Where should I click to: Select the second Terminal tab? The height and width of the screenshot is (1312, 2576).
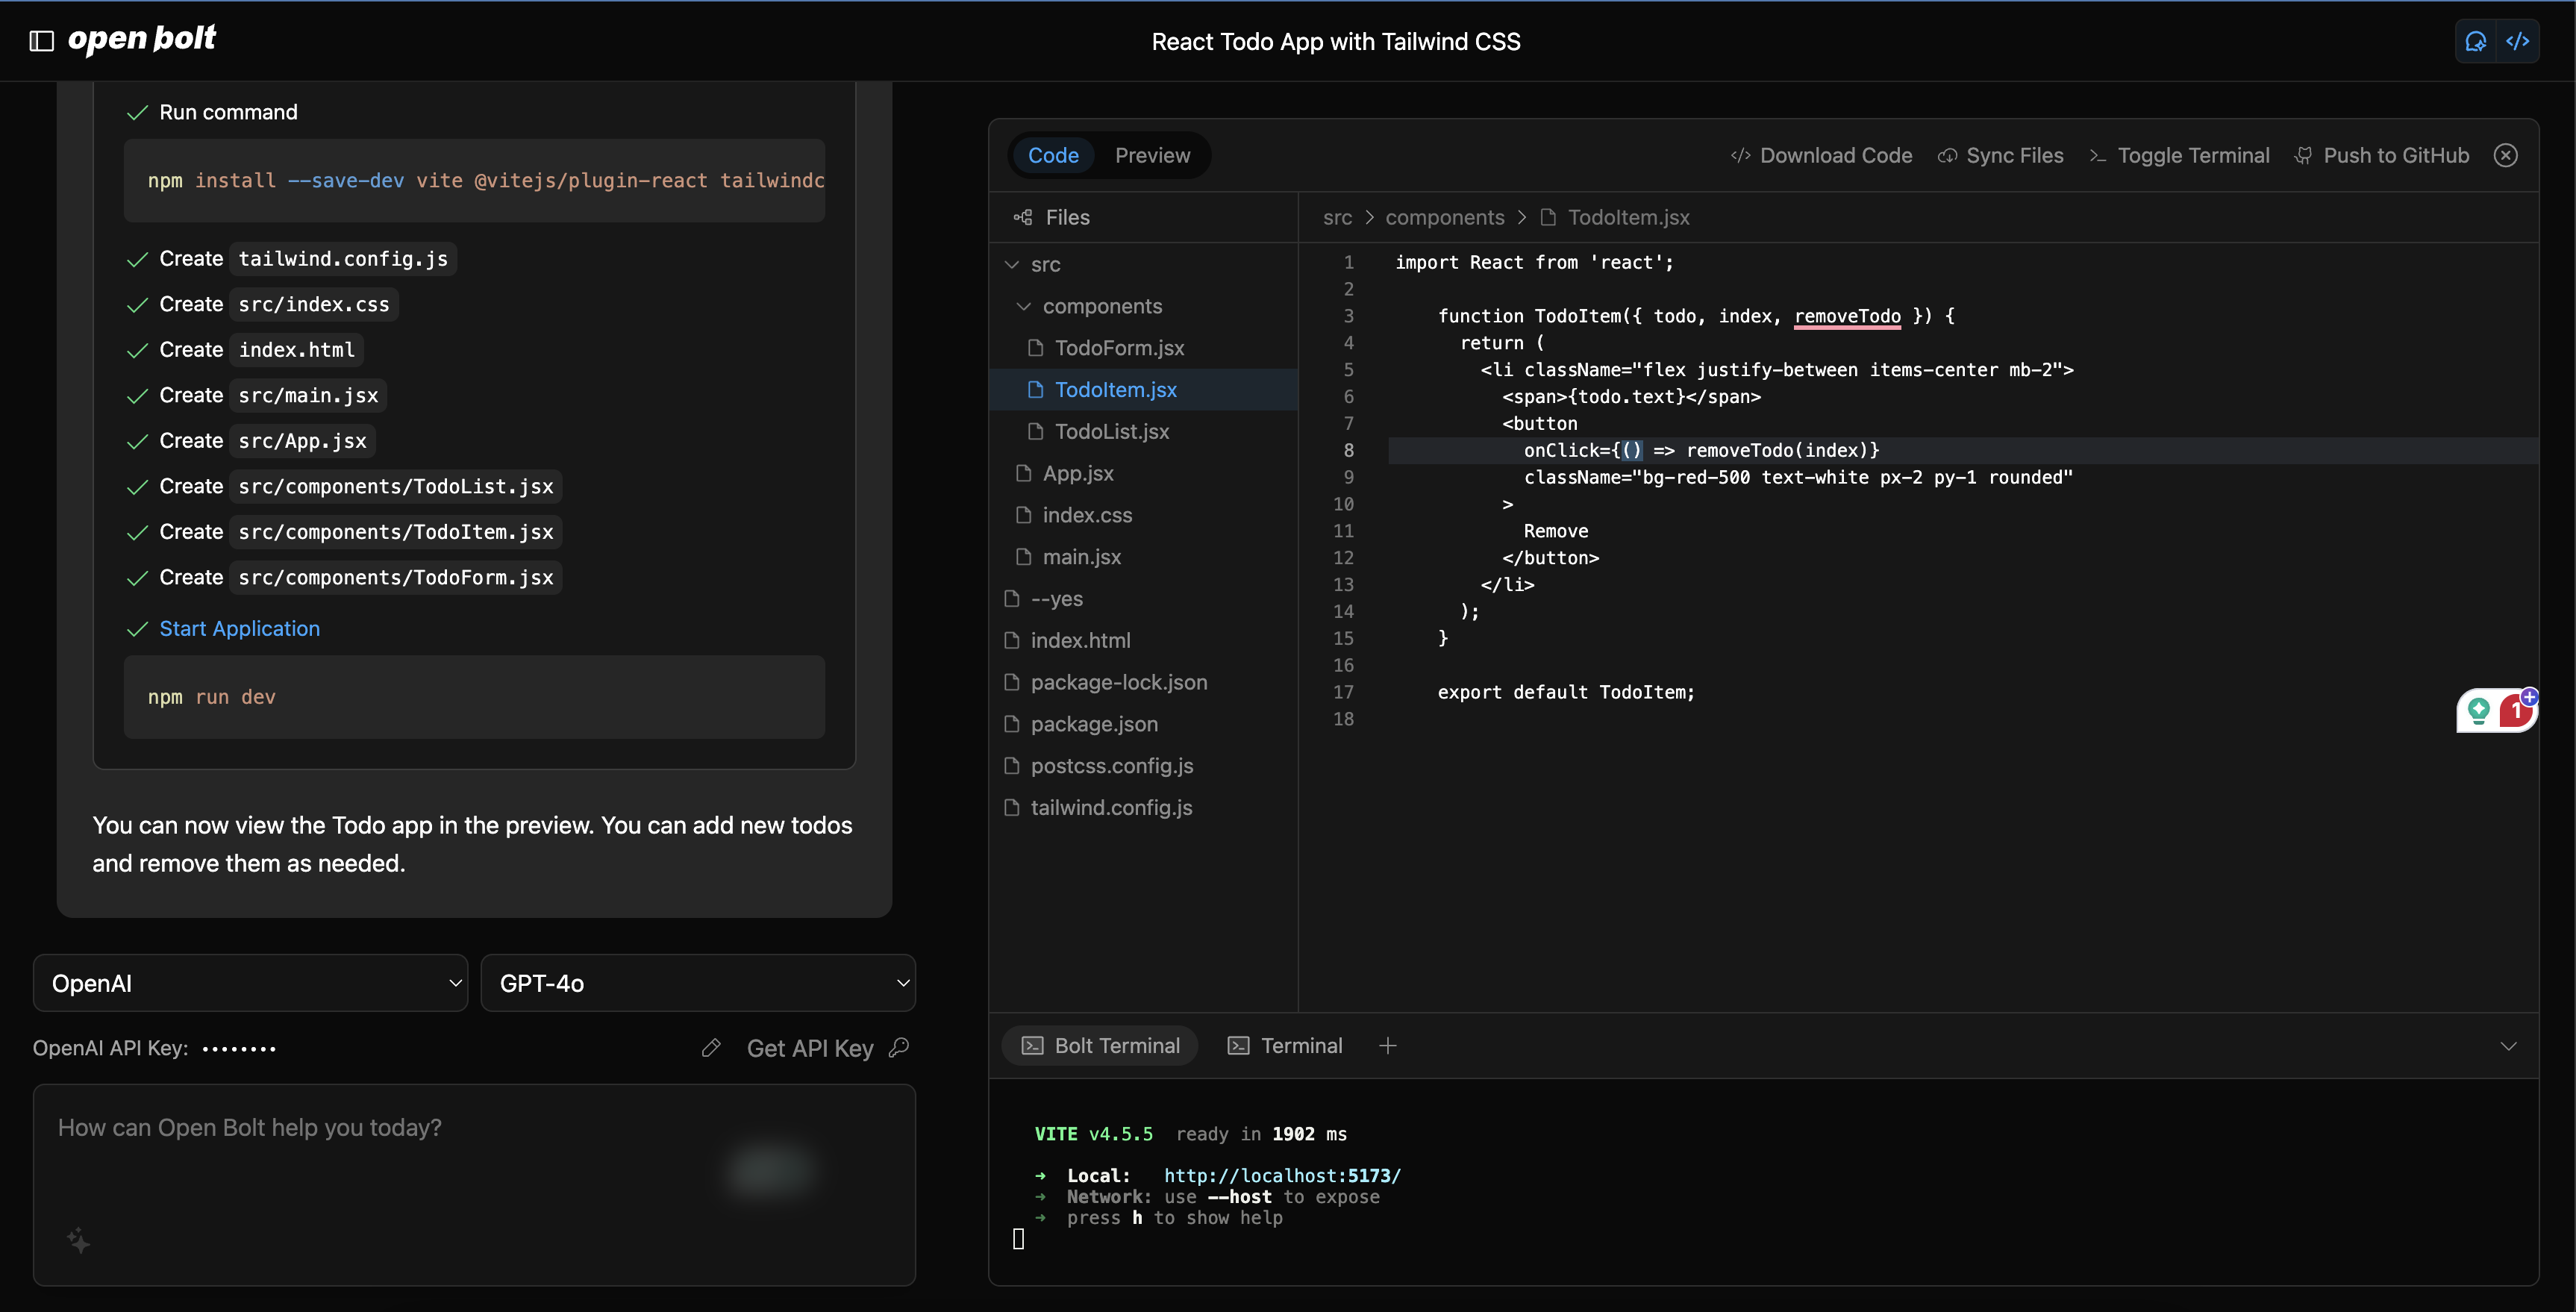1285,1046
